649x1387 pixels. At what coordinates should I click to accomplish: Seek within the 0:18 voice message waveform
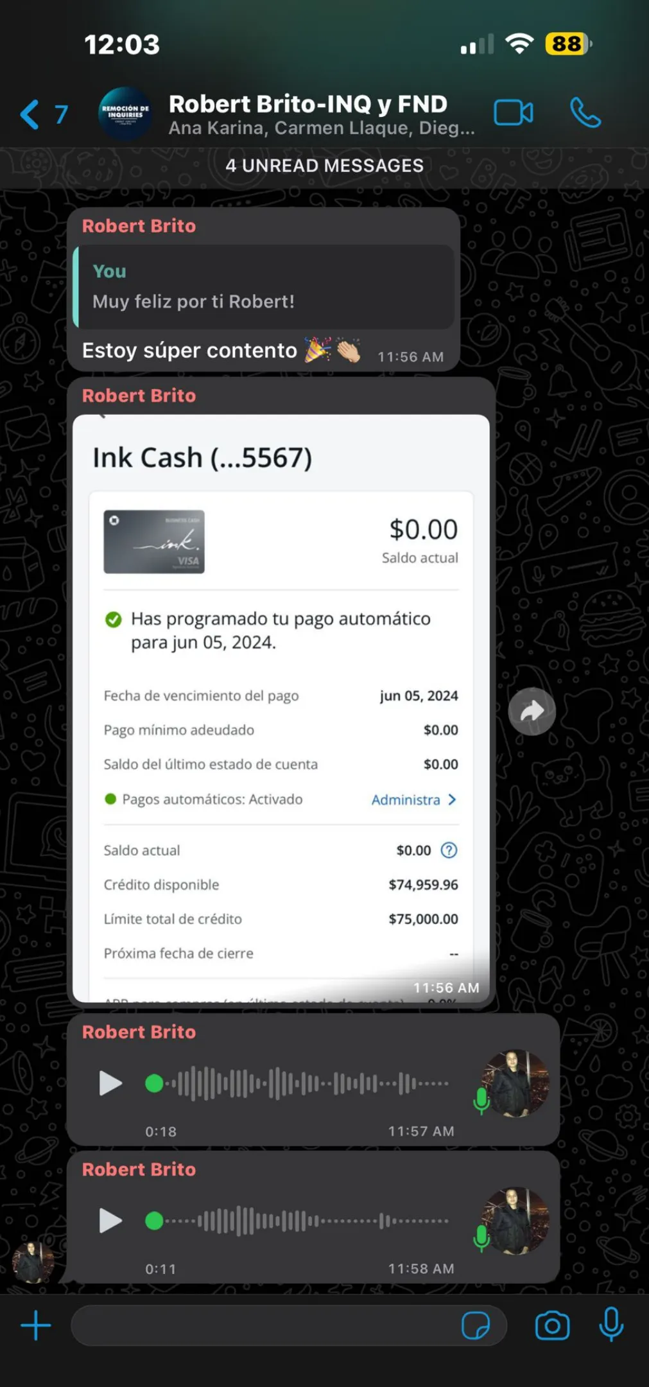pyautogui.click(x=297, y=1083)
